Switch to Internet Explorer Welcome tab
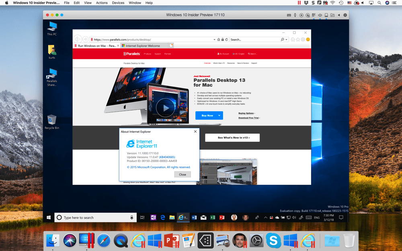The height and width of the screenshot is (251, 402). (x=144, y=46)
